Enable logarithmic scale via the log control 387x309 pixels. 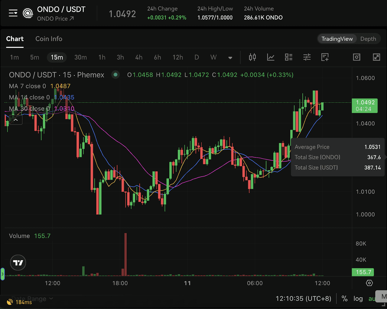358,298
